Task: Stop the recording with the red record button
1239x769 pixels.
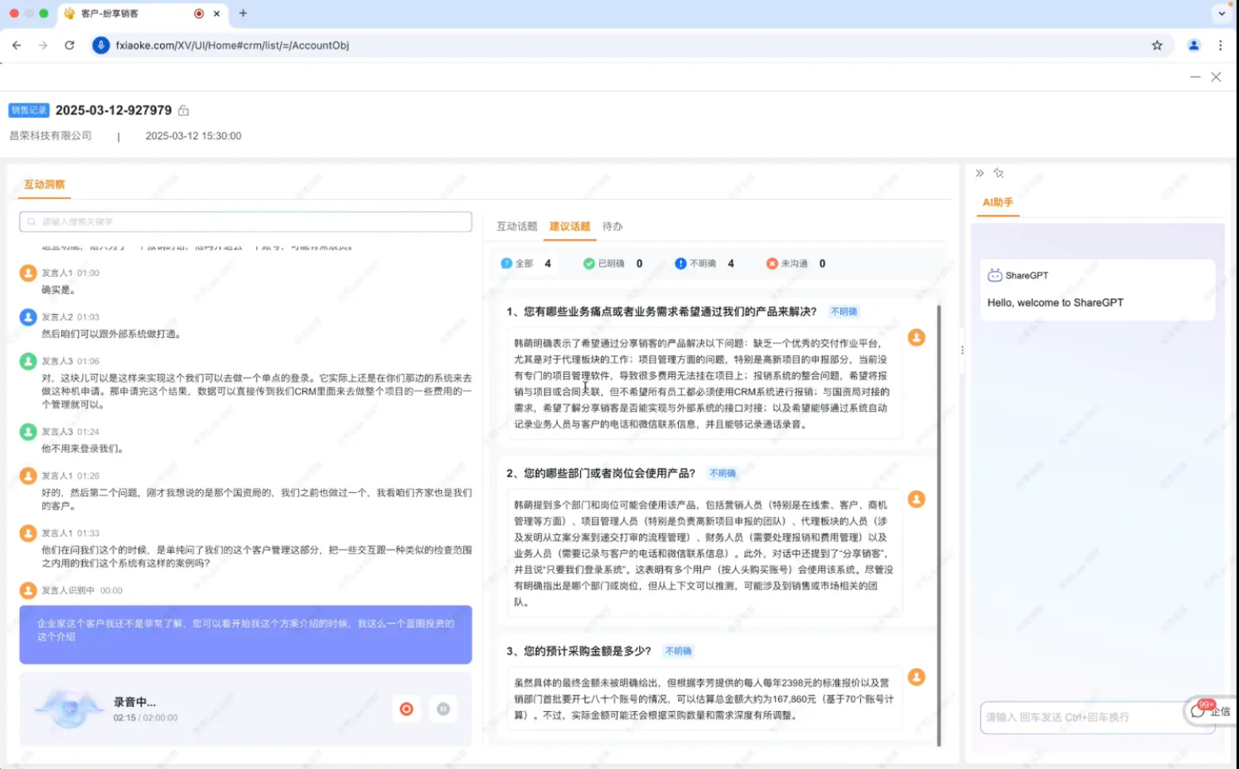Action: tap(407, 709)
